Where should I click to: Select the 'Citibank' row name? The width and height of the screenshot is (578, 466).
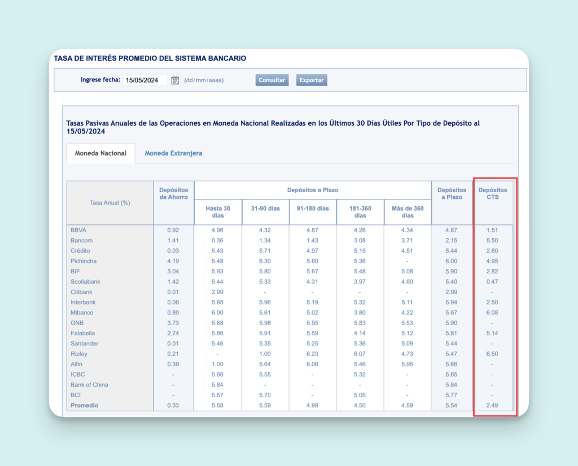81,292
